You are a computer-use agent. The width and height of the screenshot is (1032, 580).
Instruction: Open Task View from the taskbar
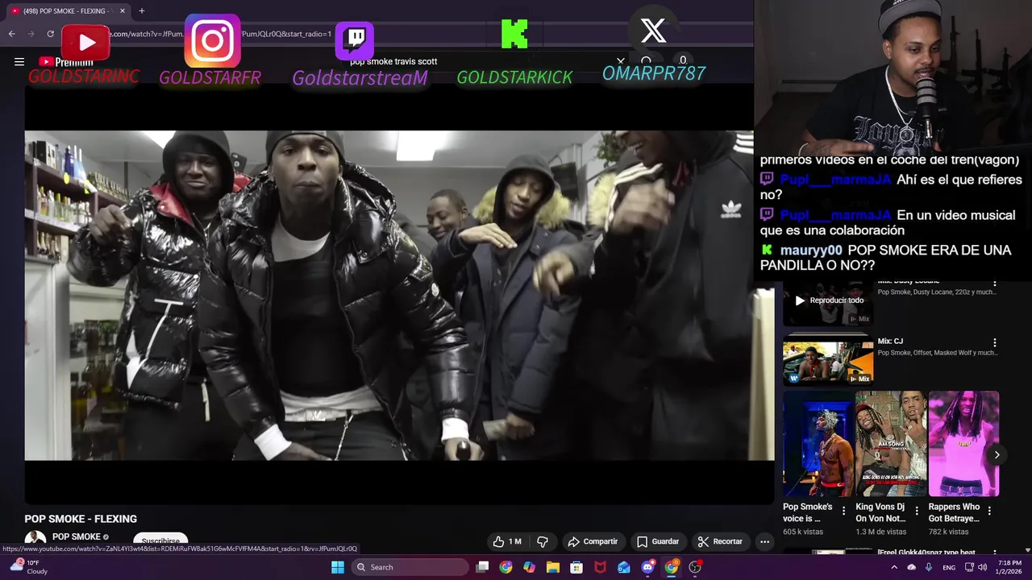[x=482, y=567]
